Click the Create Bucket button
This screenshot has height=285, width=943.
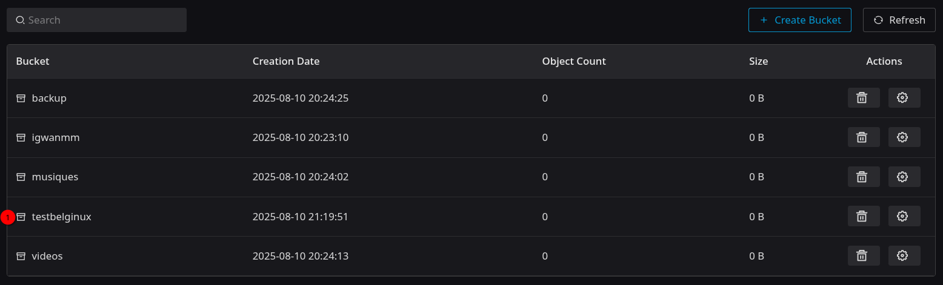pyautogui.click(x=800, y=20)
